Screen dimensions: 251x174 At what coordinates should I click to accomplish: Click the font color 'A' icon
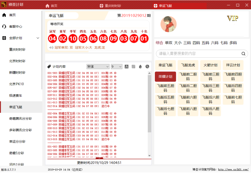point(126,67)
